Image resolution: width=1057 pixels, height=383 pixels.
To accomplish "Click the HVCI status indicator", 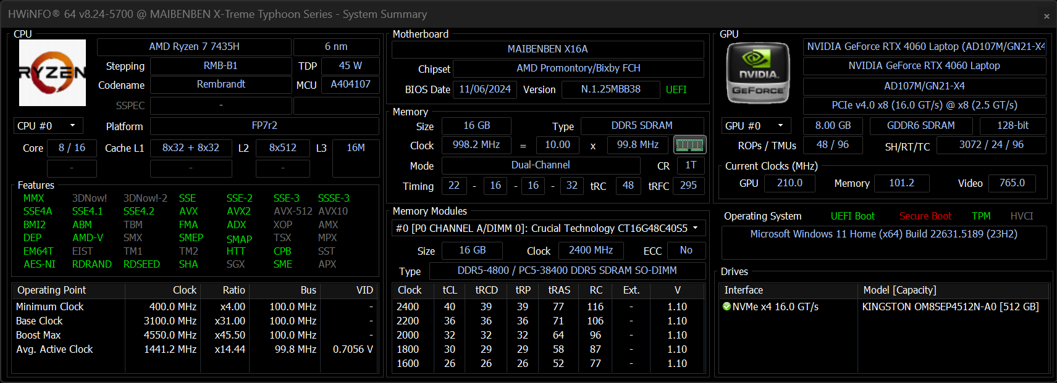I will 1022,216.
